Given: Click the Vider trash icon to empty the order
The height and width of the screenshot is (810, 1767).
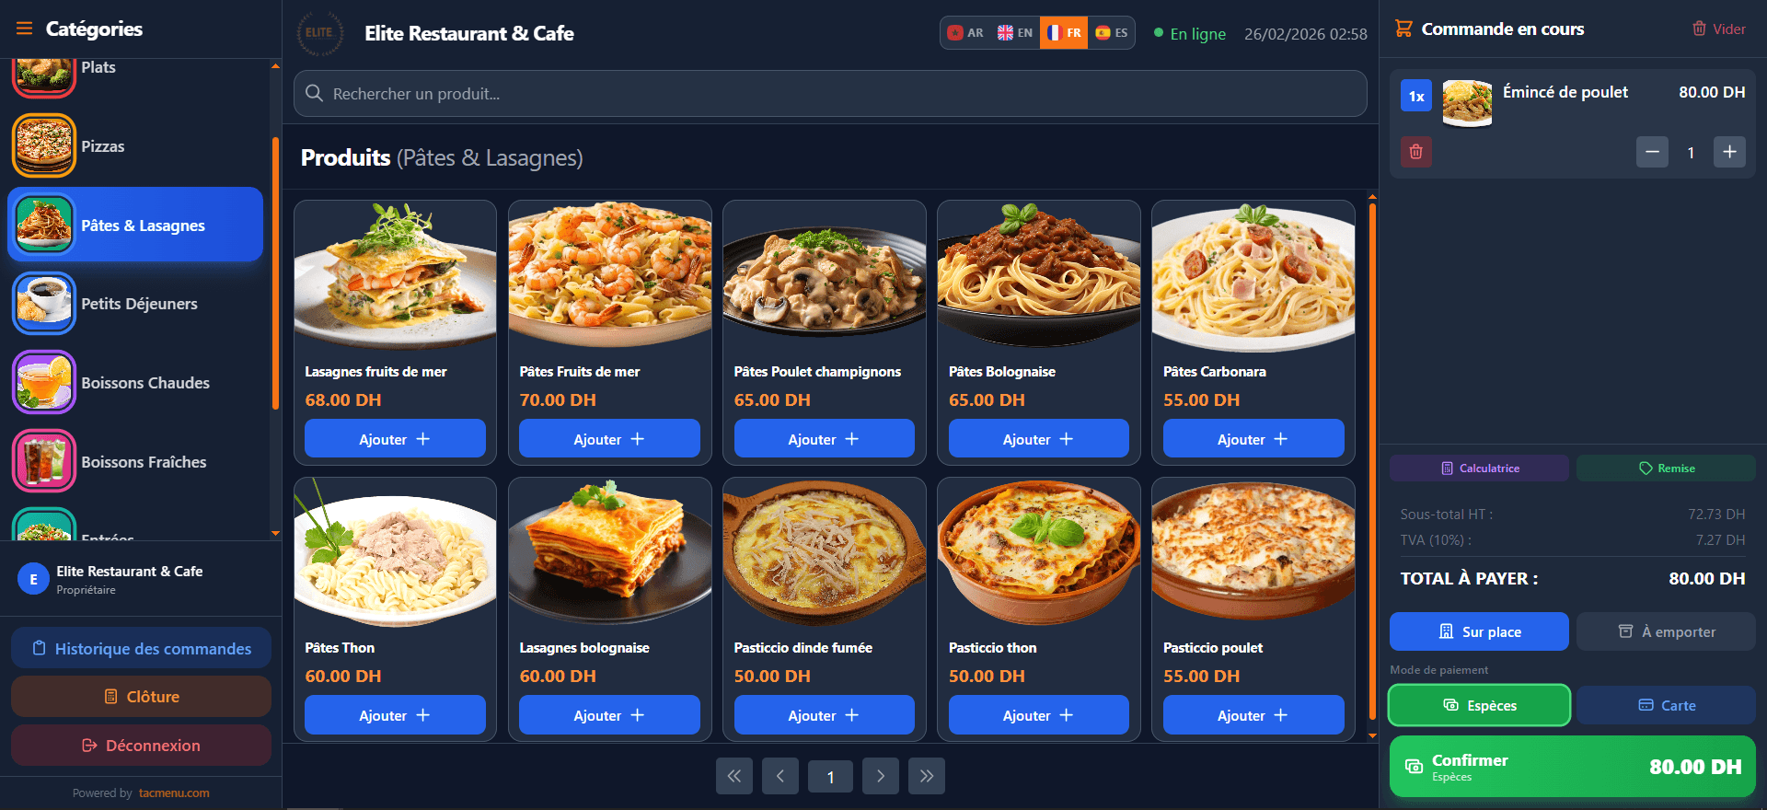Looking at the screenshot, I should (1699, 29).
